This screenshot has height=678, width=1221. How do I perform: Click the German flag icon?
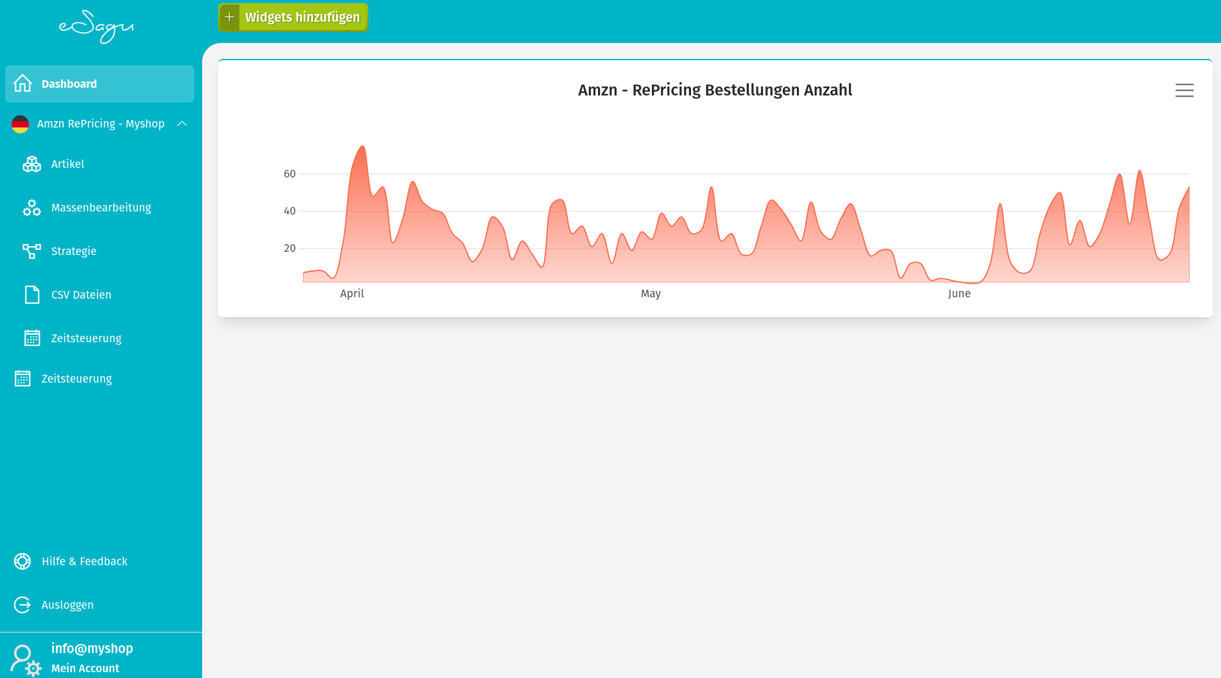click(x=21, y=124)
